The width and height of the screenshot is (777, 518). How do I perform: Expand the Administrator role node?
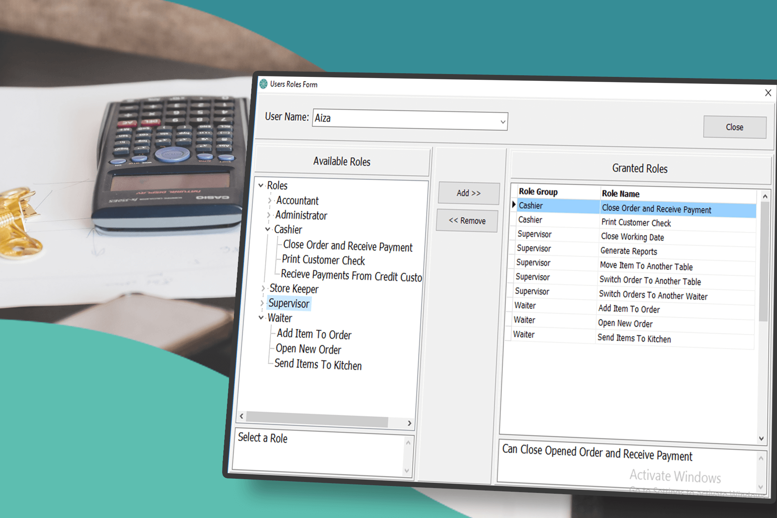pos(269,215)
